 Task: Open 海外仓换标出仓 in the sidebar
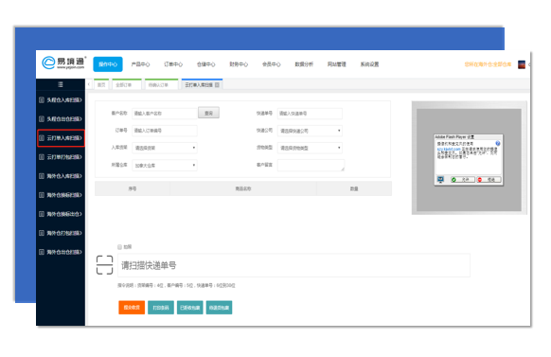pos(61,214)
